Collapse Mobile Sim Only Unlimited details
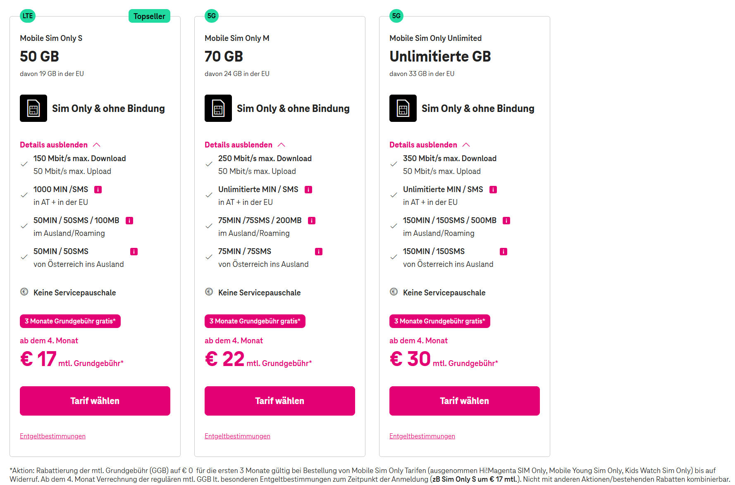Image resolution: width=735 pixels, height=485 pixels. point(430,145)
